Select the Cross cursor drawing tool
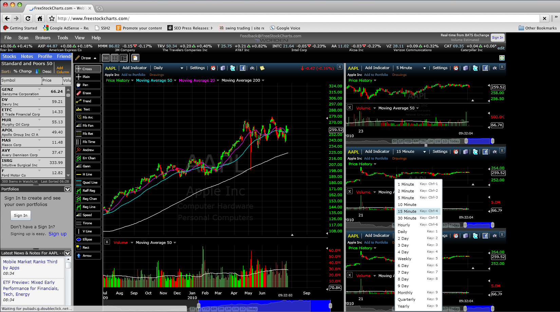The image size is (560, 312). [x=88, y=69]
